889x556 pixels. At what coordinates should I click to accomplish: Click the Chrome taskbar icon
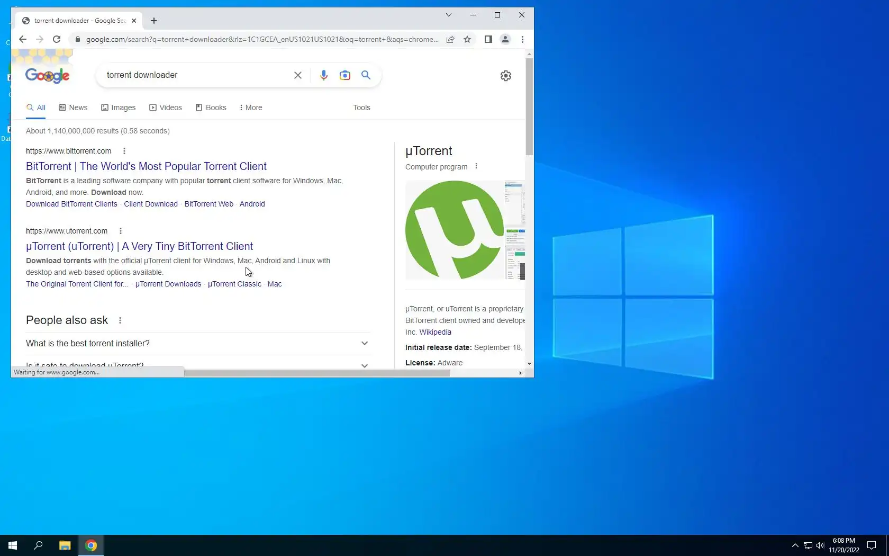coord(91,545)
